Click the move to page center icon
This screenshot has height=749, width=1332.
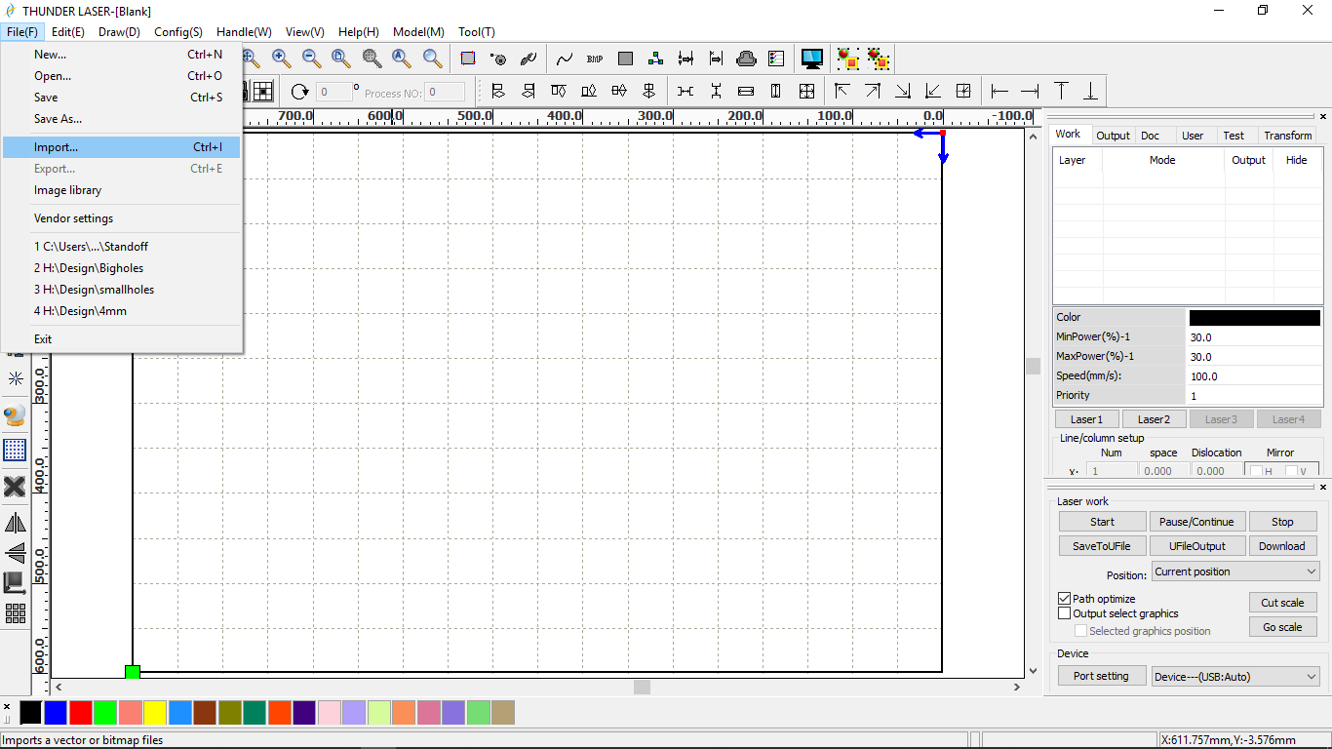pos(963,92)
